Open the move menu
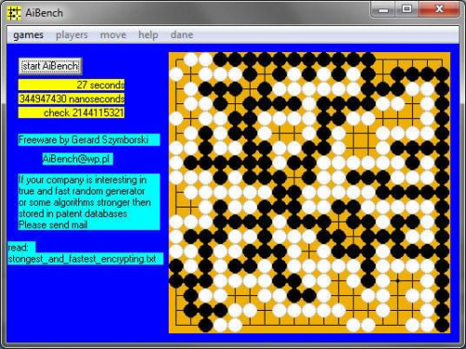The image size is (466, 349). coord(113,34)
